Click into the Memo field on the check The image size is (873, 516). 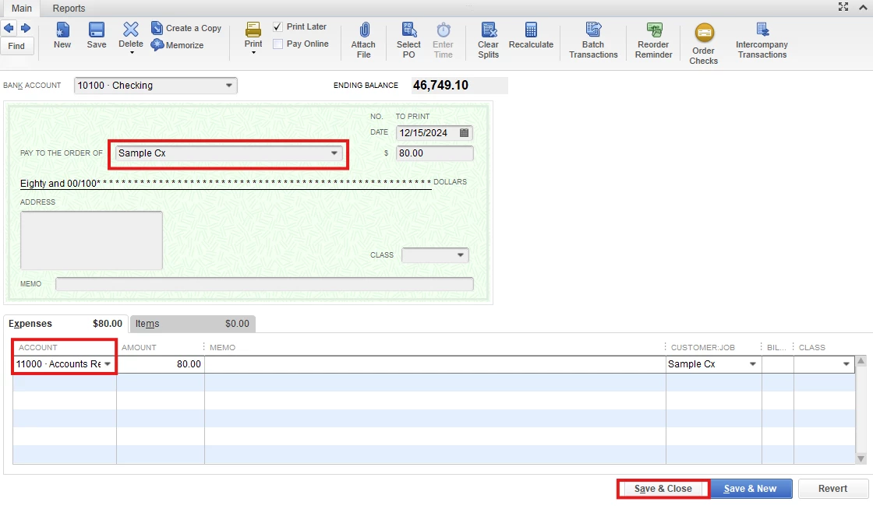(264, 284)
